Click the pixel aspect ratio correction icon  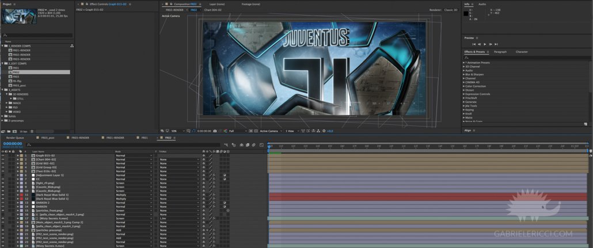[x=303, y=131]
